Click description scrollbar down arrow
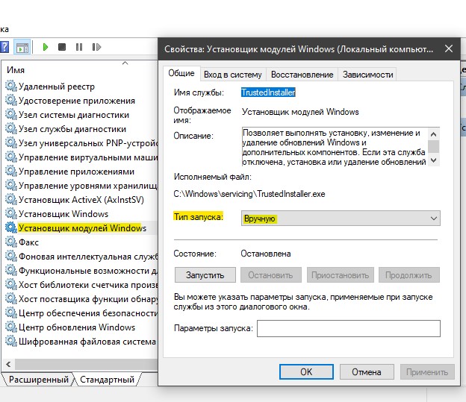Screen dimensions: 466x402 coord(433,160)
